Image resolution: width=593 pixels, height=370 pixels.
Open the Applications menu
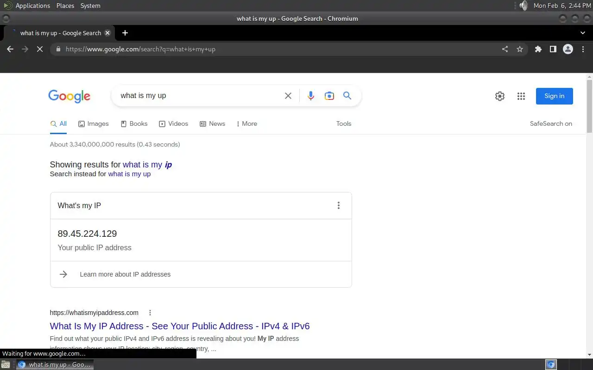coord(32,6)
